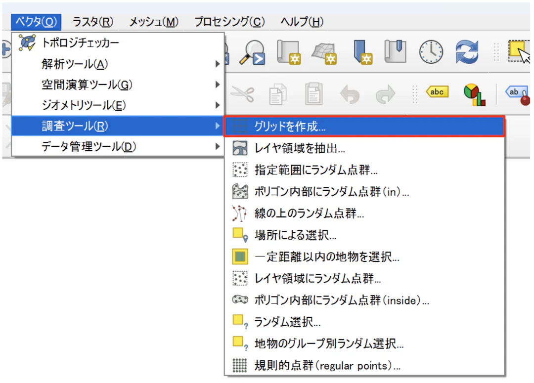534x383 pixels.
Task: Open the メッシュ(M) menu
Action: 154,22
